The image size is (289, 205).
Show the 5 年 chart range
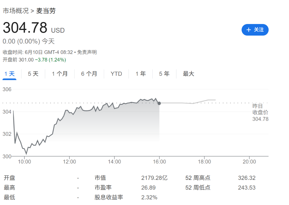point(164,74)
